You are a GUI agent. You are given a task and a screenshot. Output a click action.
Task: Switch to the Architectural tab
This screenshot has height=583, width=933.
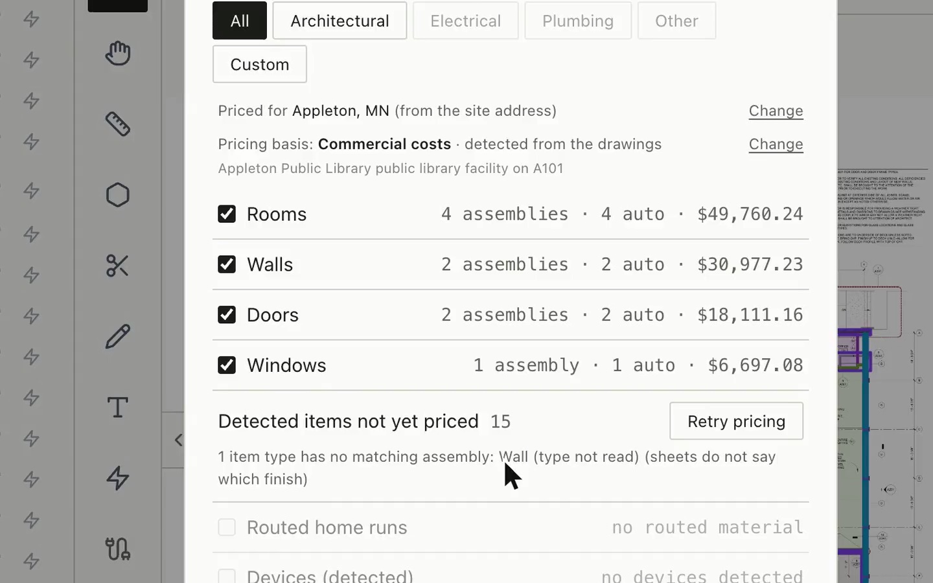tap(340, 21)
